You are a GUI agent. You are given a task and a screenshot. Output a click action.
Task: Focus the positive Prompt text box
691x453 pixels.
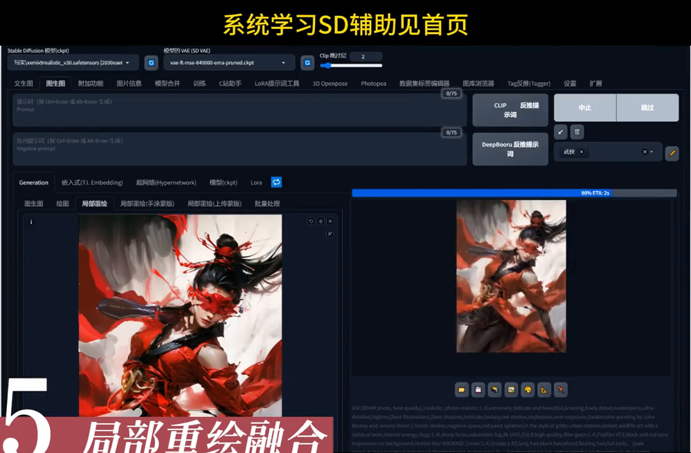click(x=240, y=110)
